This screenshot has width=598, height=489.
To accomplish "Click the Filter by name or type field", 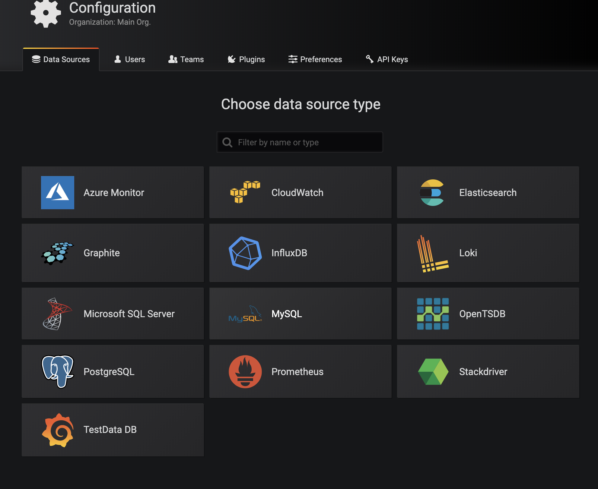I will click(x=305, y=142).
